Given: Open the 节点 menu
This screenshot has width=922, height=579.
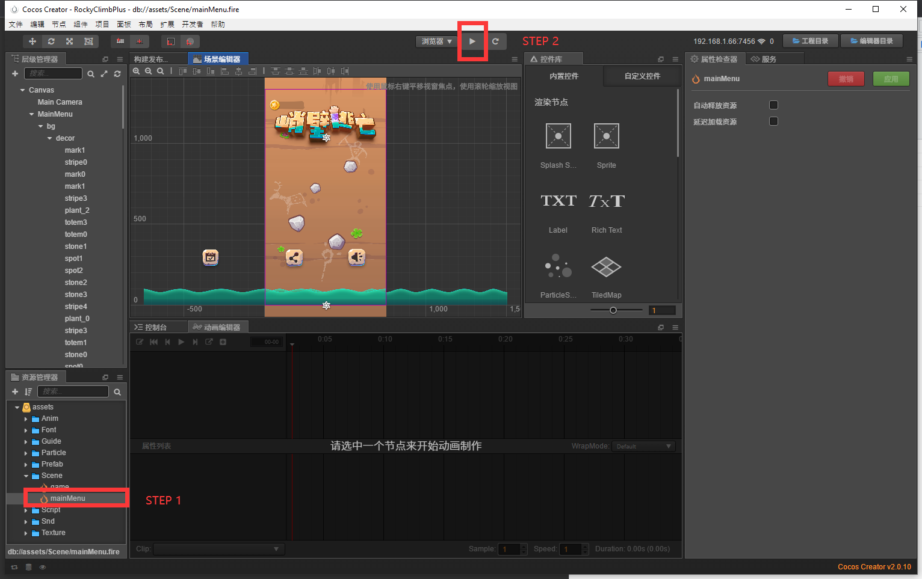Looking at the screenshot, I should click(x=59, y=25).
